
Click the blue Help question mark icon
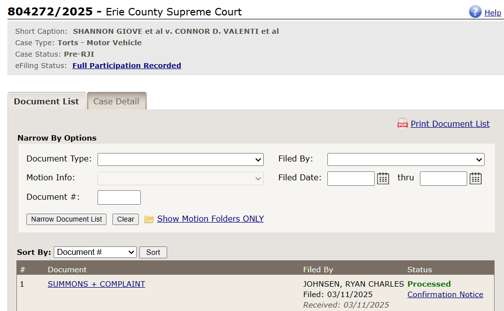[475, 12]
